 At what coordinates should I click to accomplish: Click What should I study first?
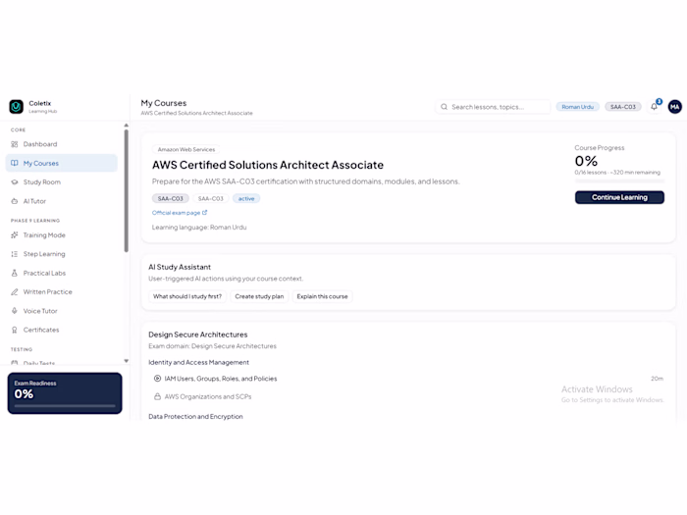187,296
